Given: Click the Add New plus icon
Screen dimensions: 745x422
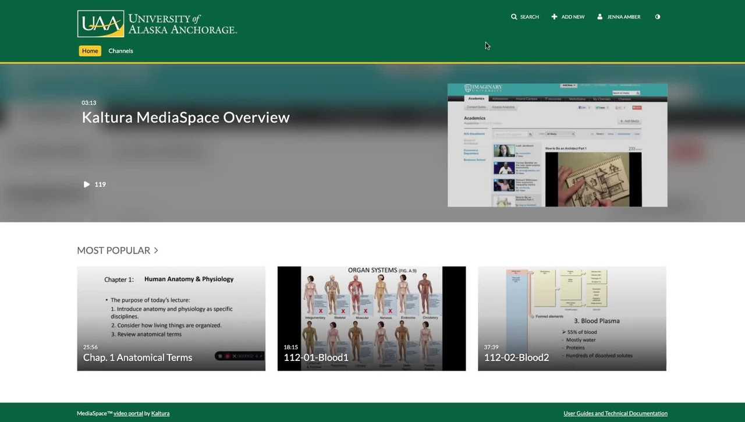Looking at the screenshot, I should tap(554, 17).
